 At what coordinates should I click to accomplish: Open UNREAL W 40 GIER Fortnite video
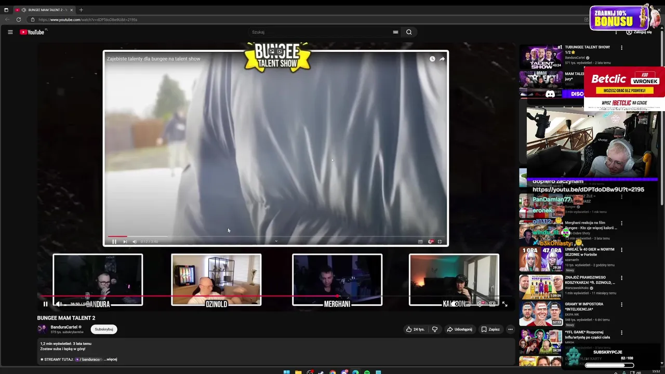point(541,259)
